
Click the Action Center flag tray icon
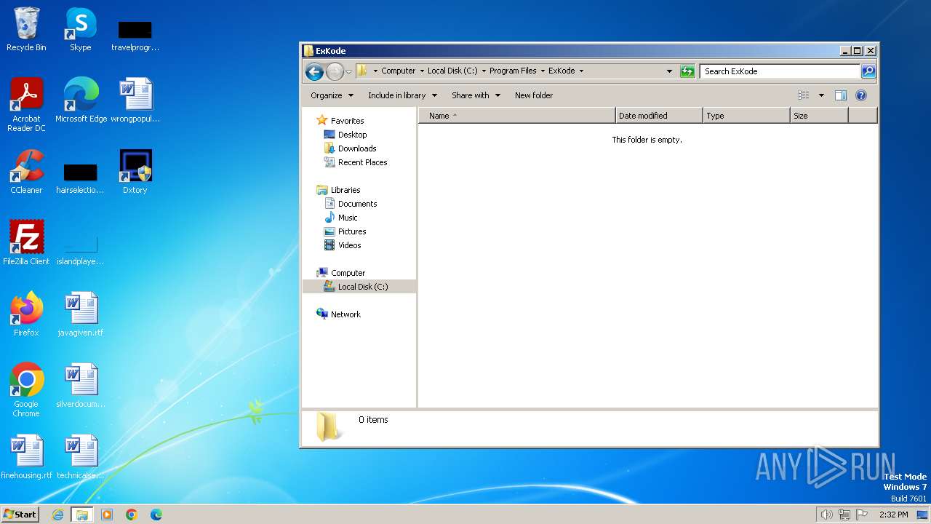863,515
